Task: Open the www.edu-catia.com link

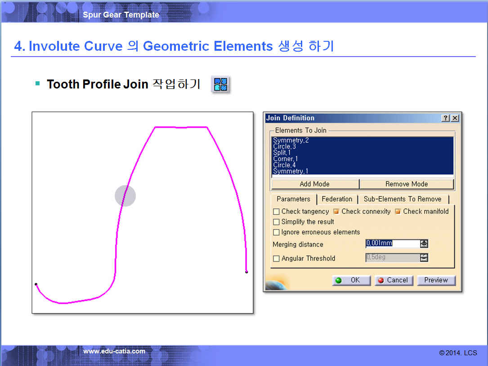Action: 114,351
